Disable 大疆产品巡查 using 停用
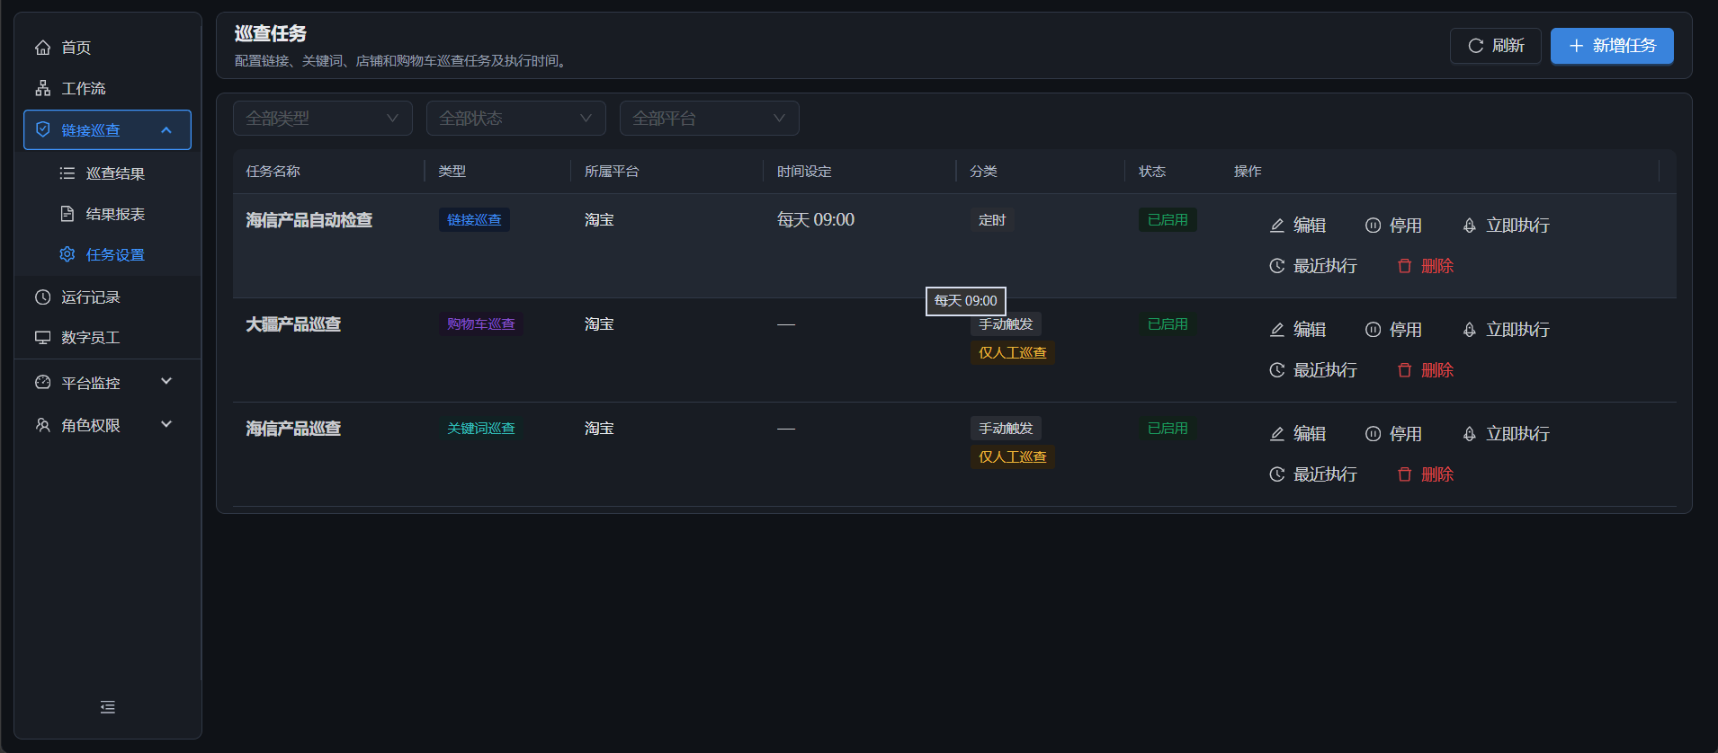The image size is (1718, 753). tap(1393, 330)
